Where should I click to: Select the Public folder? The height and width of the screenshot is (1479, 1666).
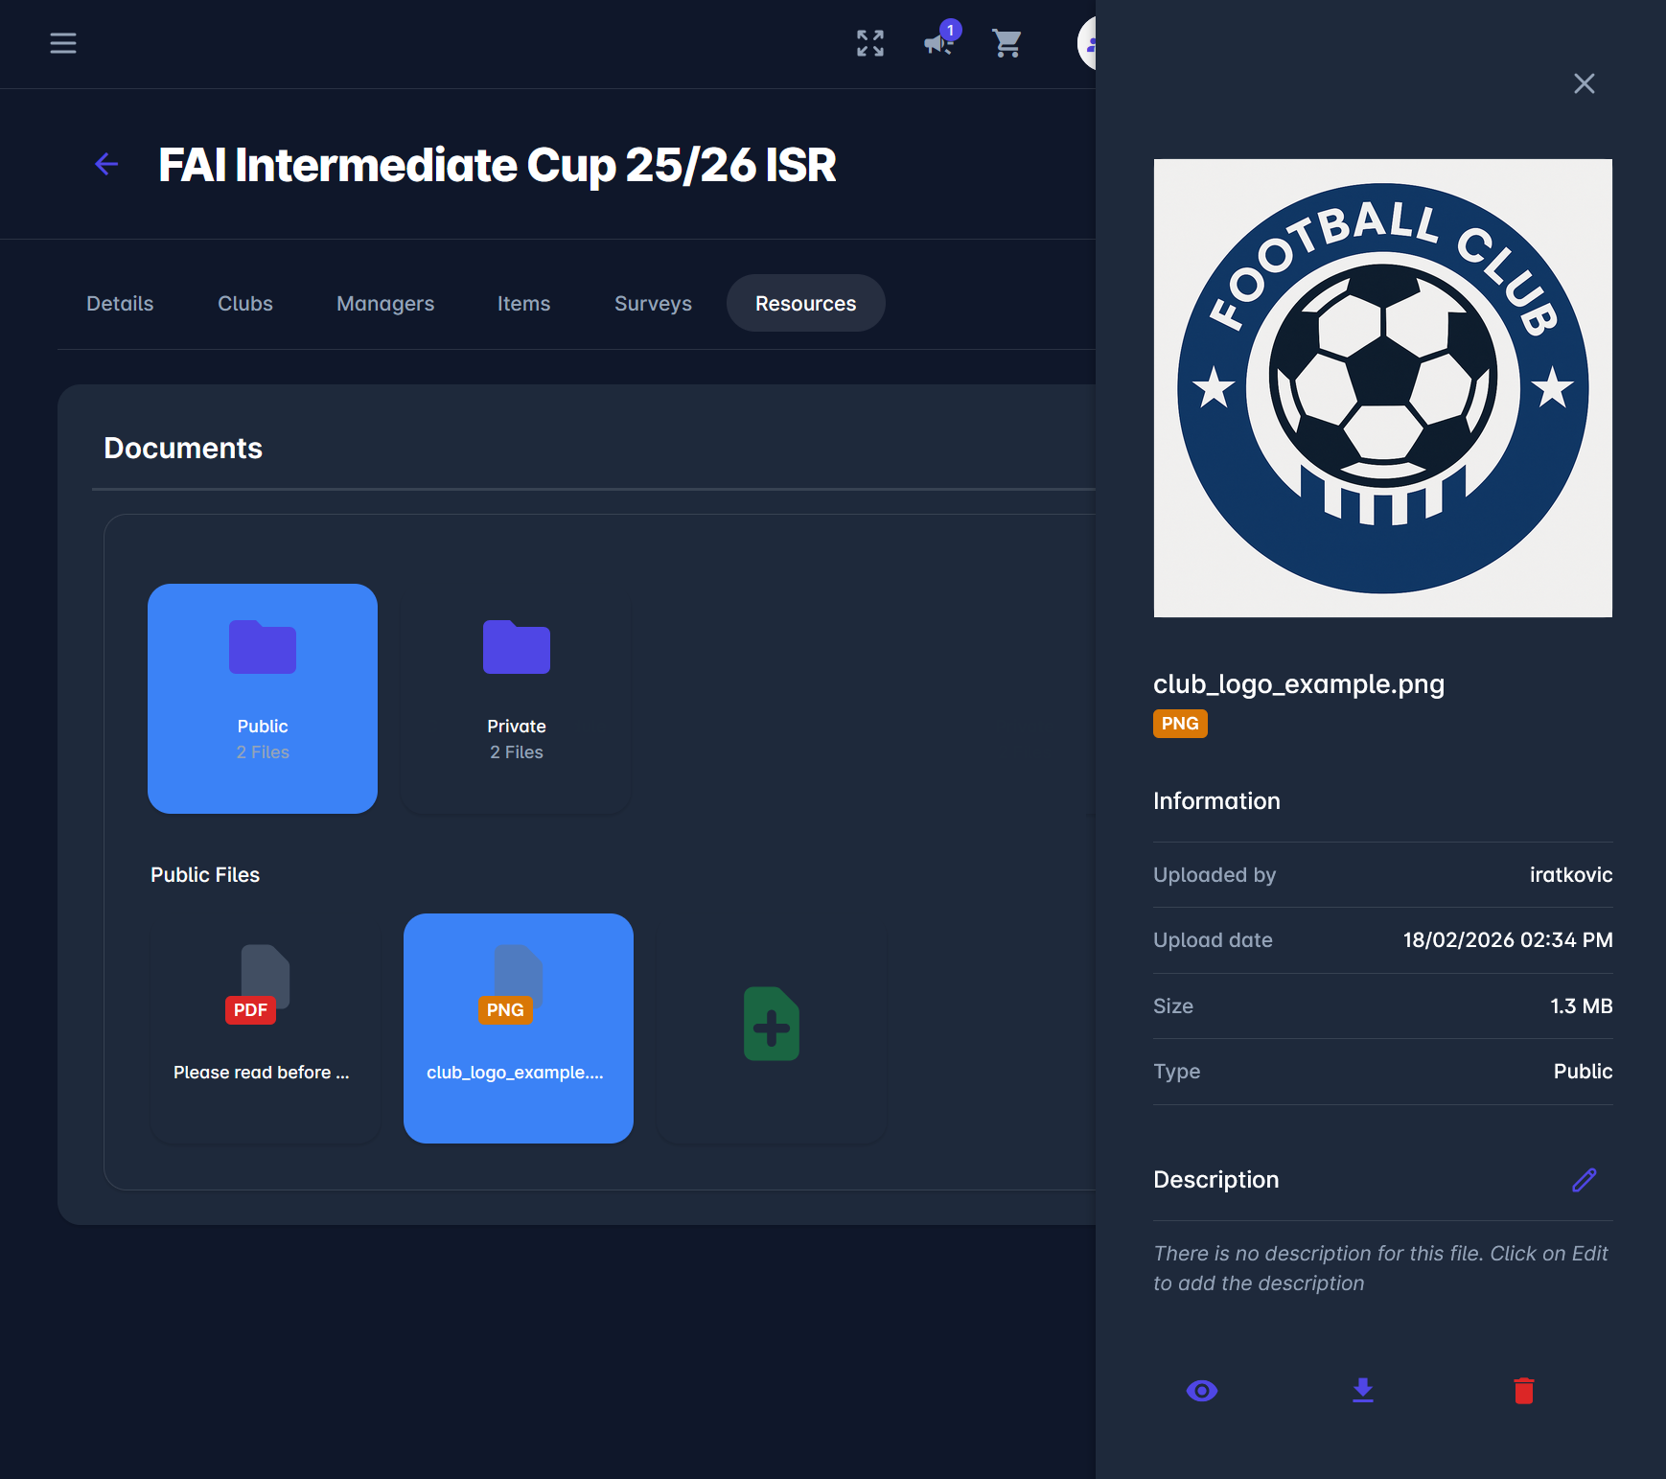263,698
